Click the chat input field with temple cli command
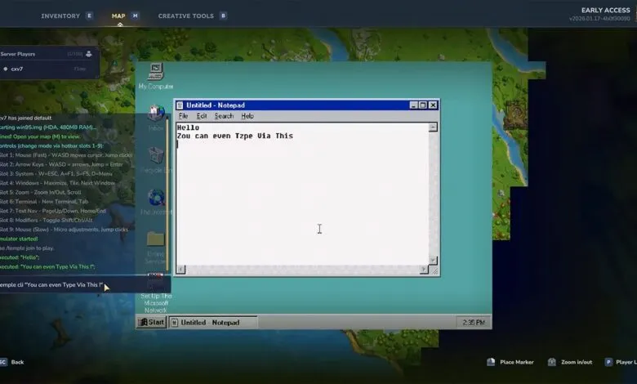The height and width of the screenshot is (384, 637). click(x=84, y=285)
